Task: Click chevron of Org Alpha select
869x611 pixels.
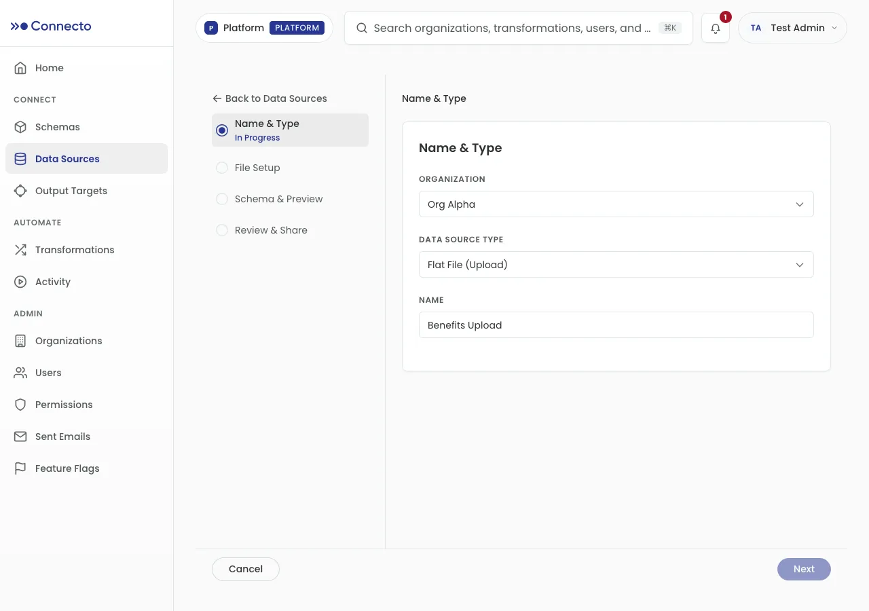Action: (800, 204)
